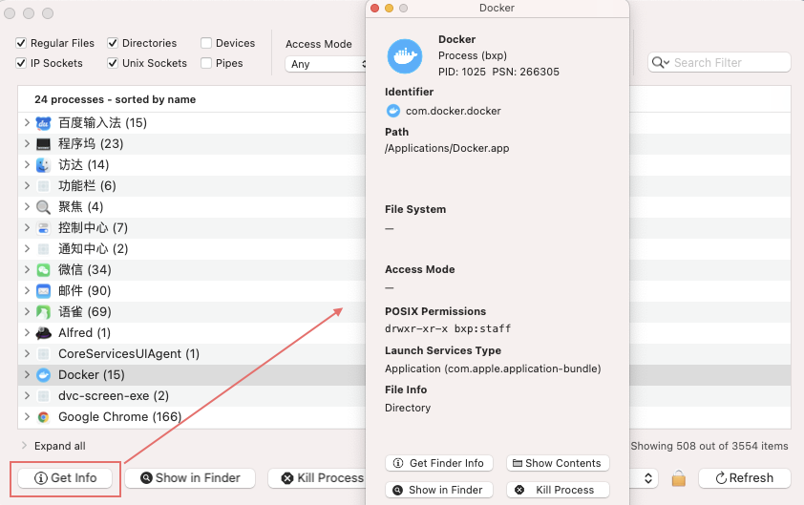Click the dvc-screen-exe generic icon
The width and height of the screenshot is (804, 505).
tap(44, 396)
